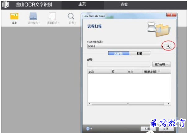Click the 读取 folder icon

click(14, 16)
